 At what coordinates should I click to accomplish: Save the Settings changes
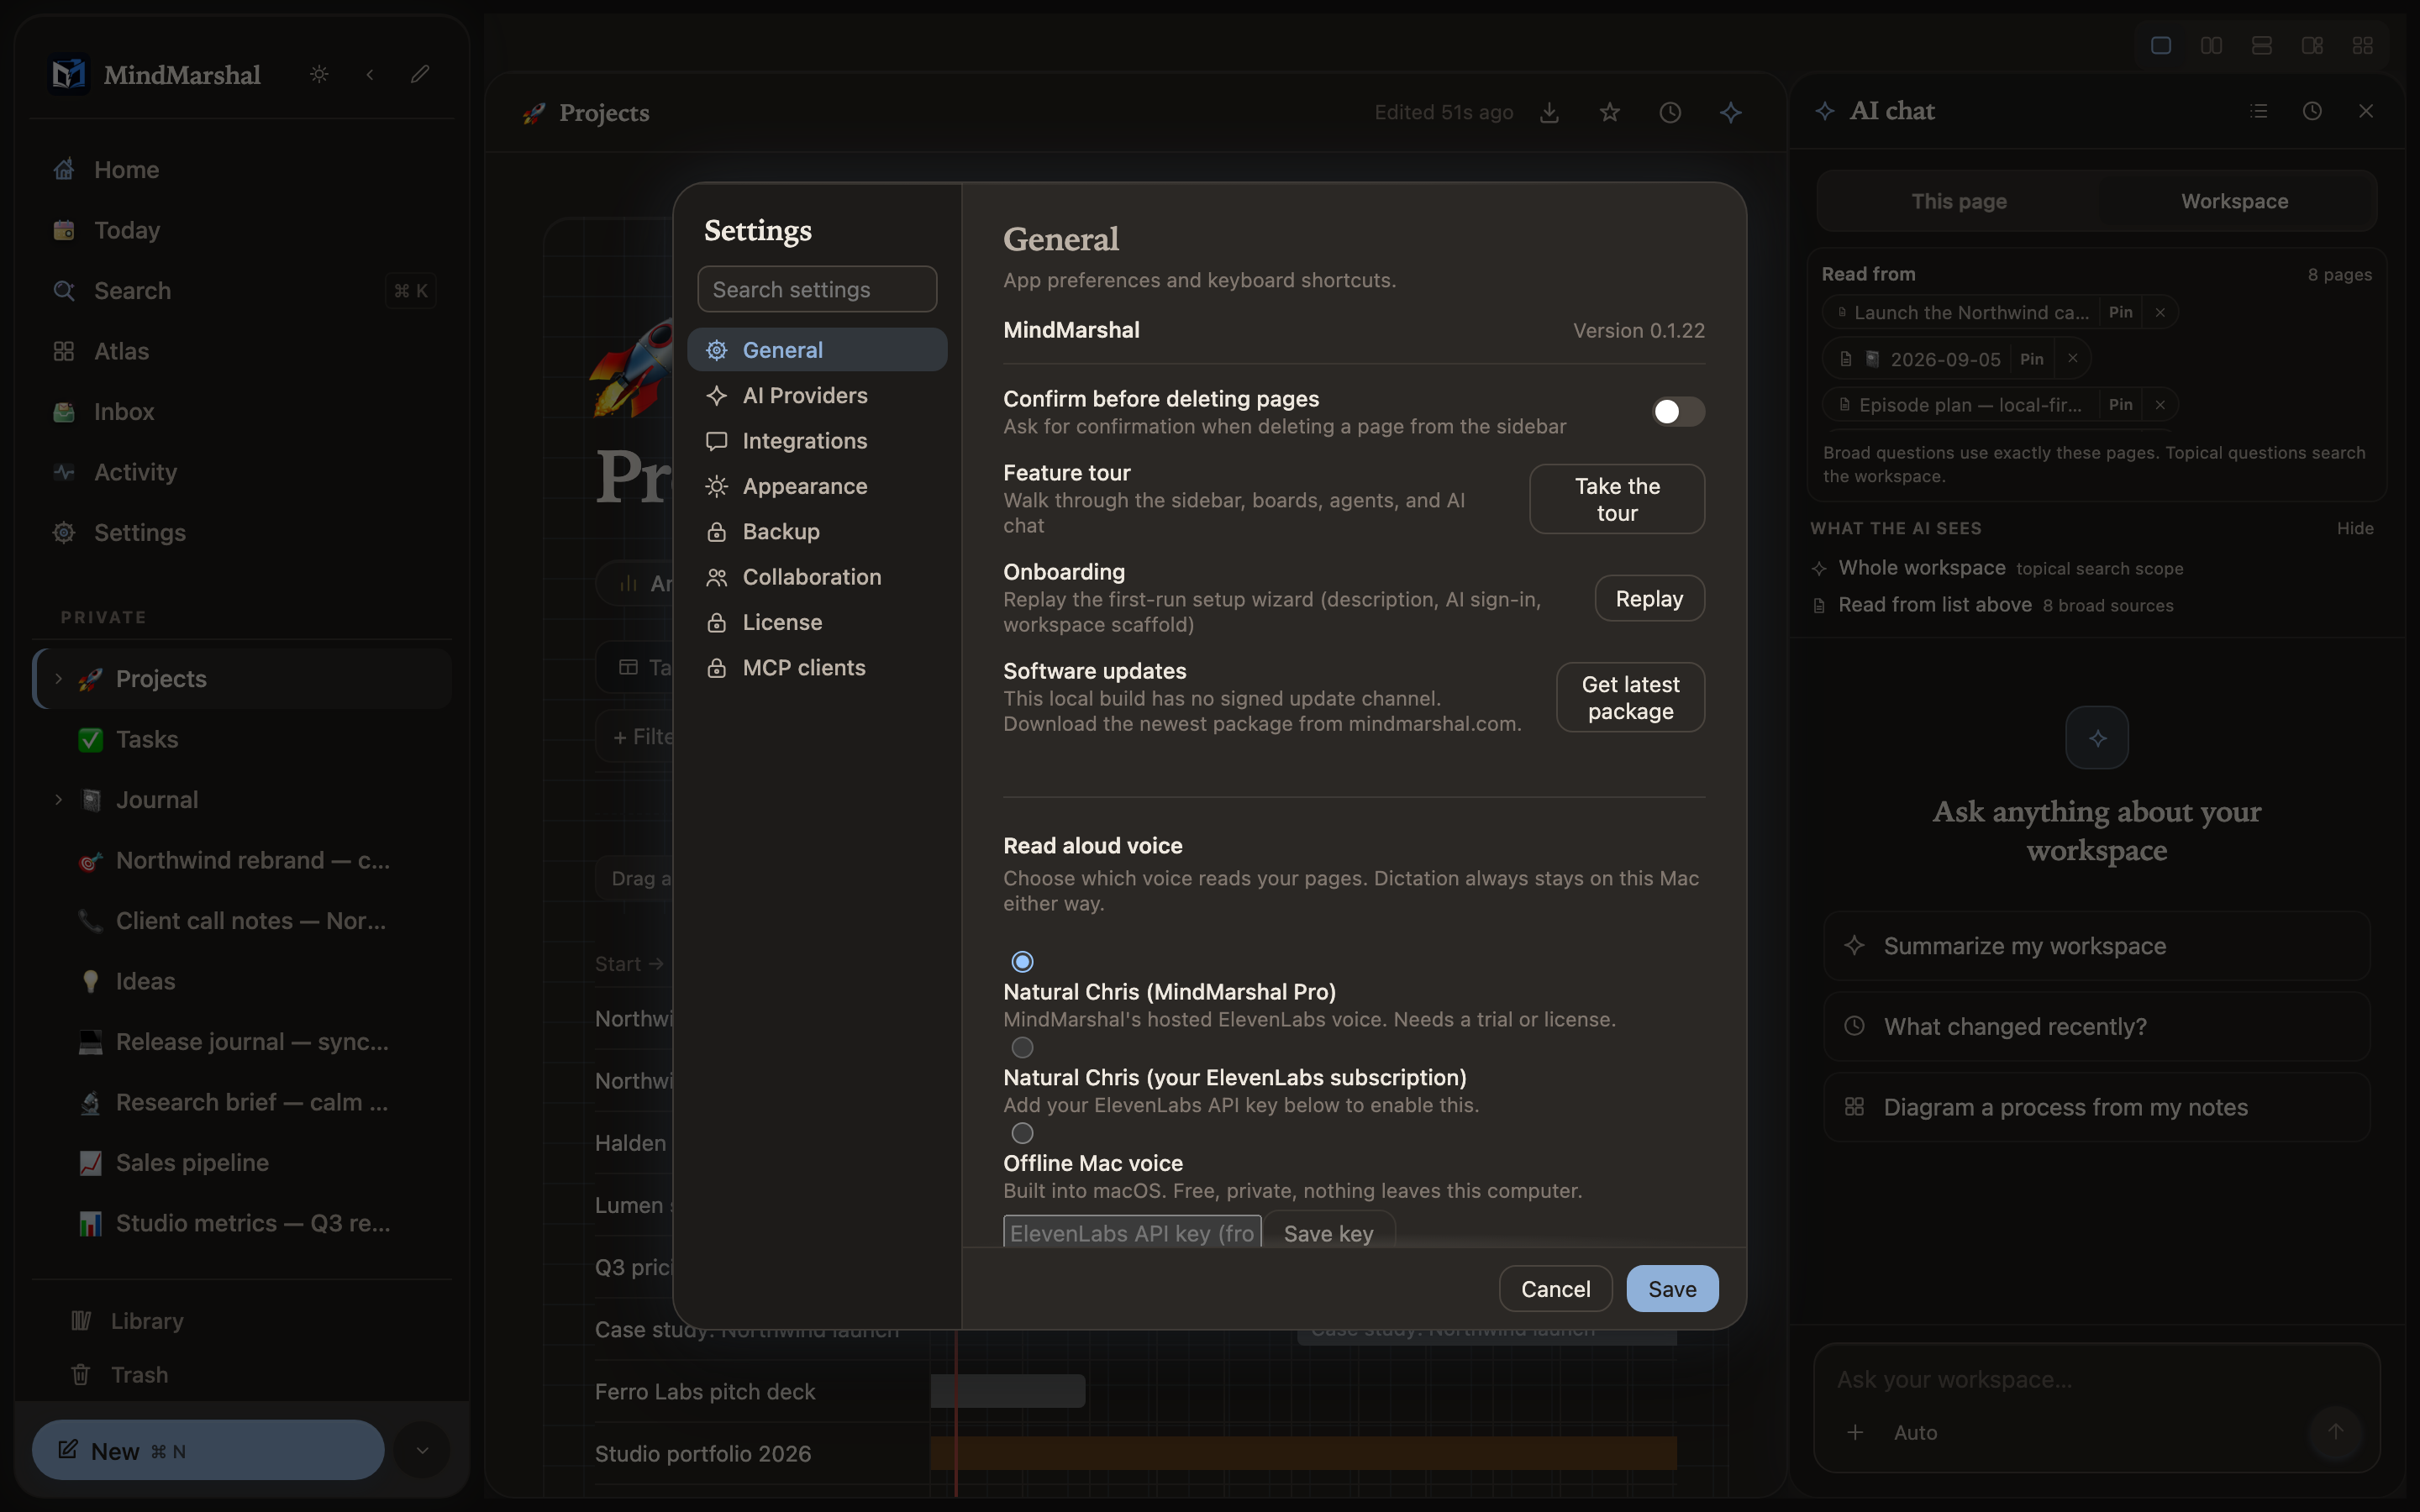[1672, 1289]
